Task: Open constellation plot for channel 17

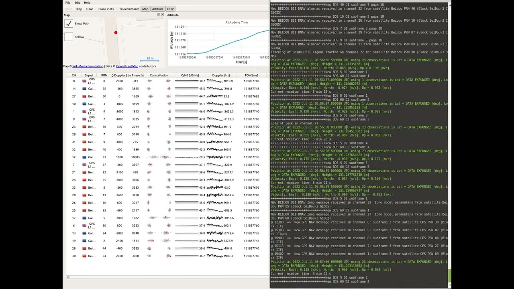Action: coord(159,218)
